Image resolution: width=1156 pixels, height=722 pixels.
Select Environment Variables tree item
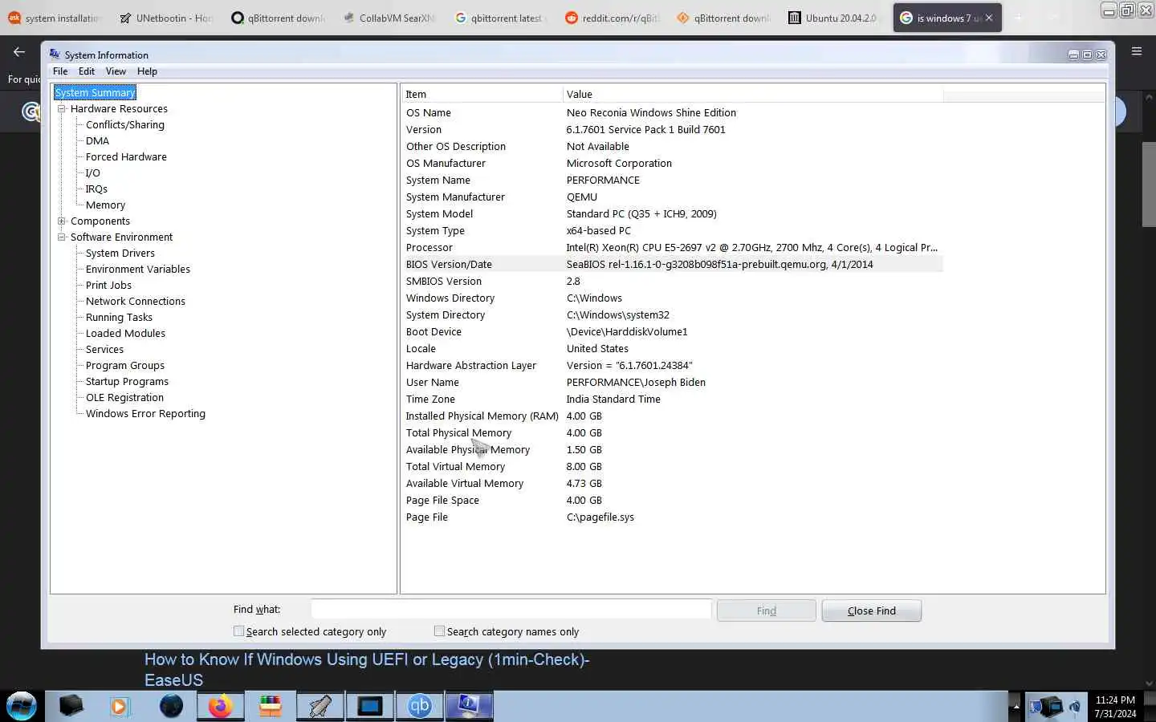(x=138, y=270)
